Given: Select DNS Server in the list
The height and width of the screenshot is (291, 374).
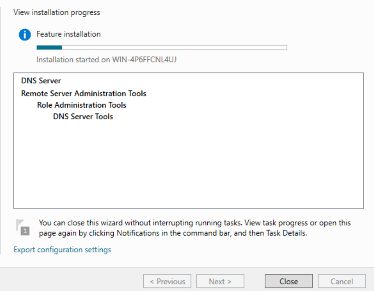Looking at the screenshot, I should pyautogui.click(x=41, y=81).
